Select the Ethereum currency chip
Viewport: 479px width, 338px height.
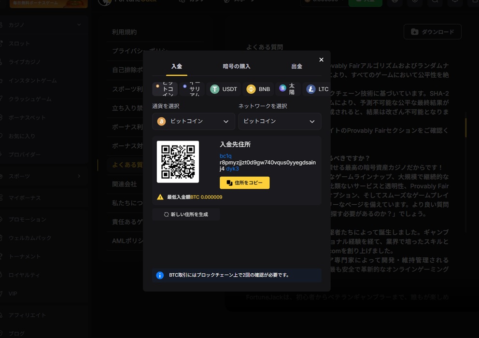click(192, 89)
